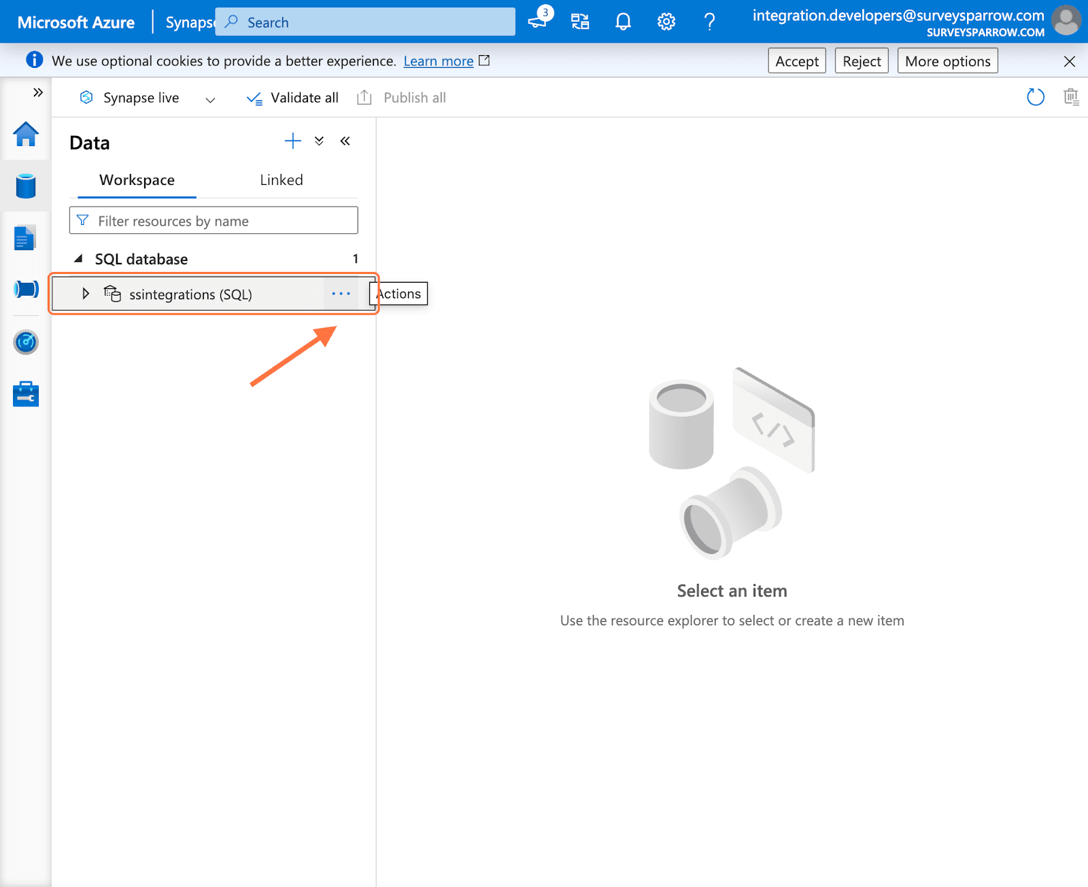Accept optional cookies
Screen dimensions: 1088x887
coord(797,61)
